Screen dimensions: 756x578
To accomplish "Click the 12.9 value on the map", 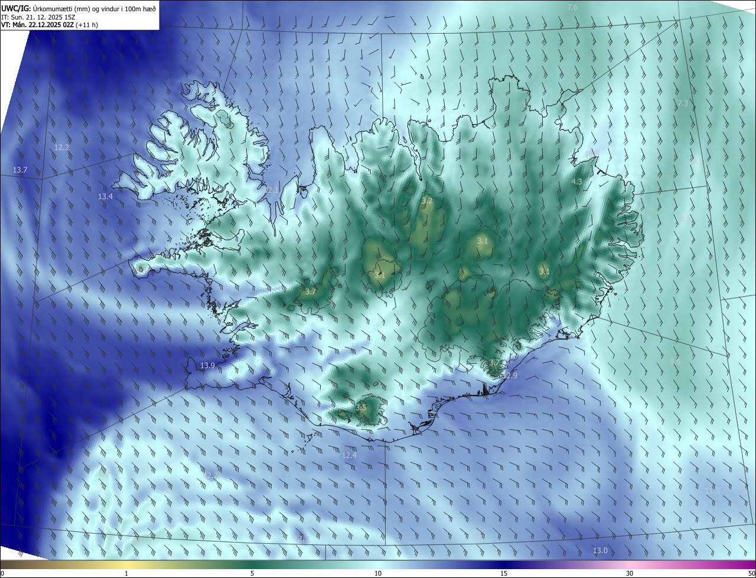I will click(510, 375).
